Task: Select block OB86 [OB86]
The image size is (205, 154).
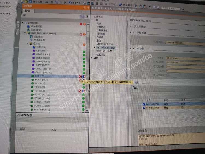Action: (41, 62)
